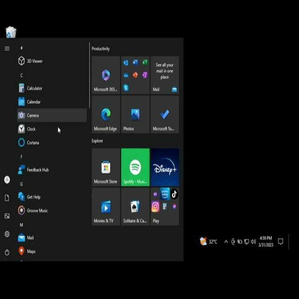Expand the Start menu hamburger button
Image resolution: width=299 pixels, height=299 pixels.
coord(7,49)
